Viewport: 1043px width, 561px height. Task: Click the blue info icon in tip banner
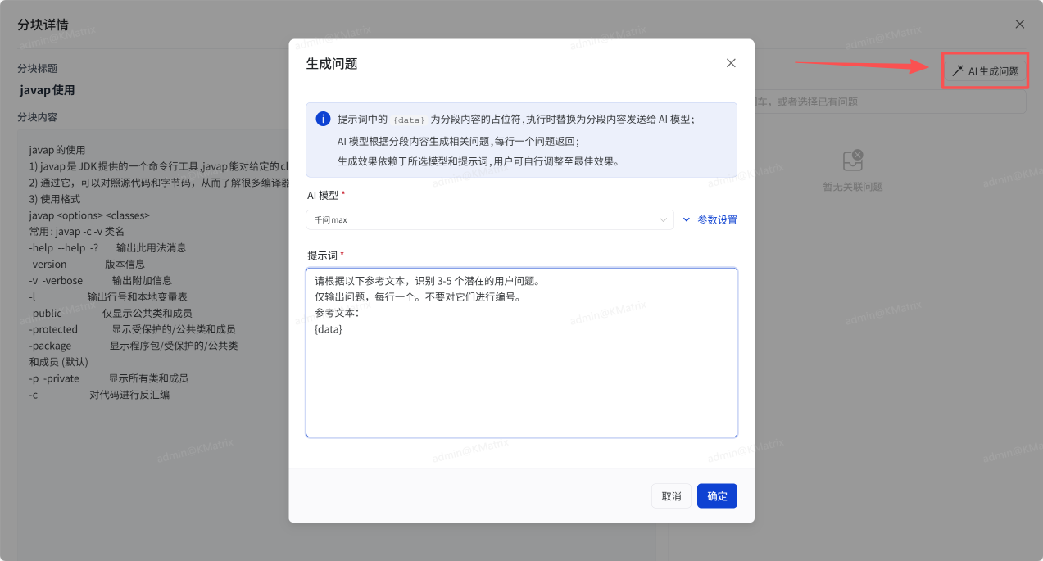click(323, 119)
